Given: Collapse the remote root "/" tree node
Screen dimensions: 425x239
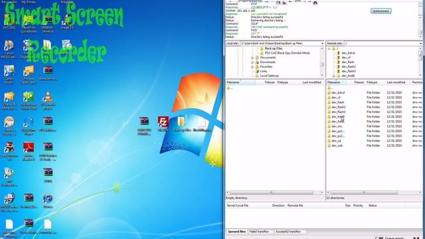Looking at the screenshot, I should [329, 48].
